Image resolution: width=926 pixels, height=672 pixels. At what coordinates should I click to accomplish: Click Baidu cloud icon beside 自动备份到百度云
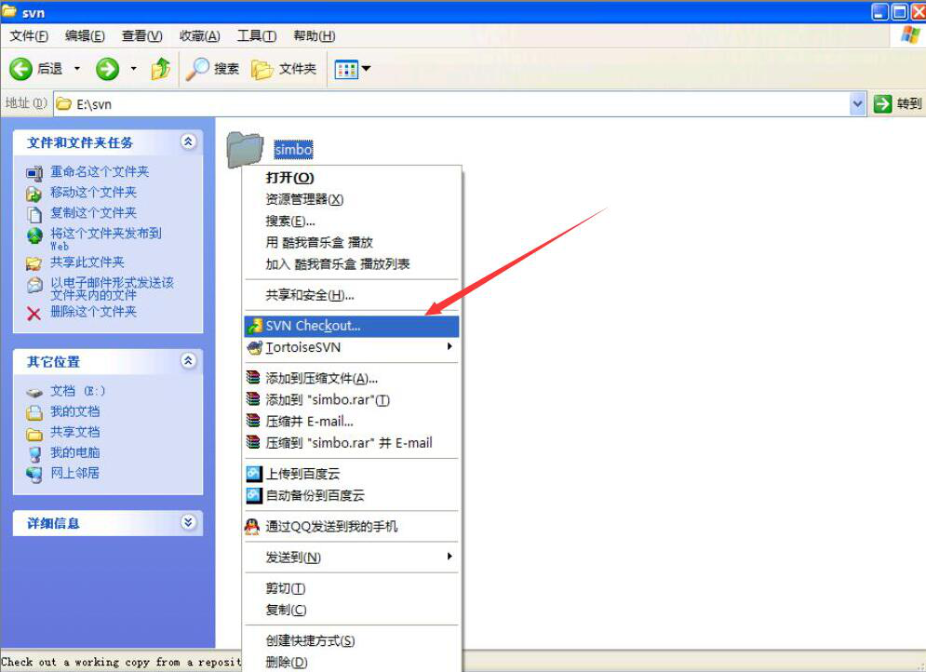(254, 495)
